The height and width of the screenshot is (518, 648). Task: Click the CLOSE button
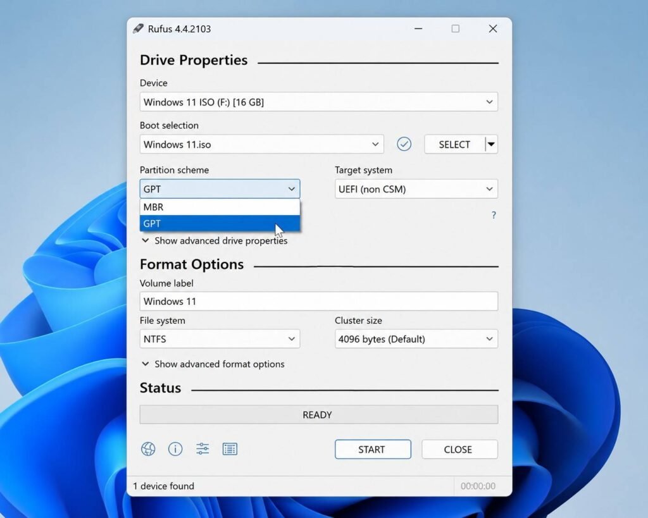(x=459, y=449)
